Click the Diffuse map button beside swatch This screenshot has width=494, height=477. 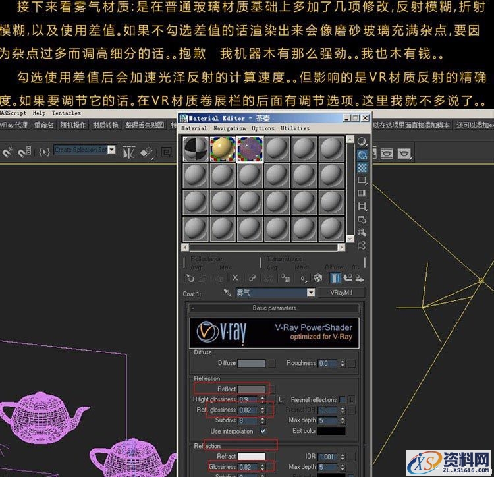click(271, 363)
